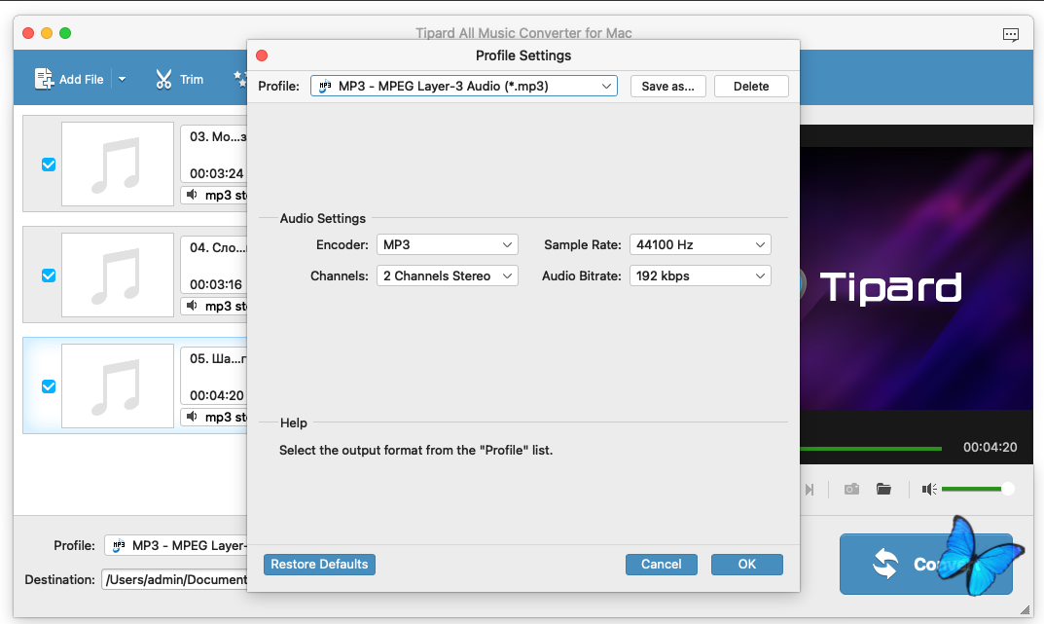Click the preview time 00:04:20 label

(990, 448)
